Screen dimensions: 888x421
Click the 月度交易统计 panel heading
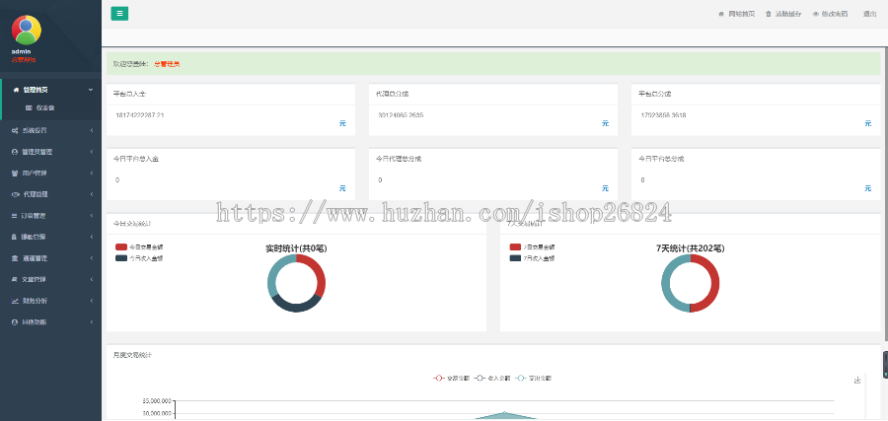tap(132, 355)
